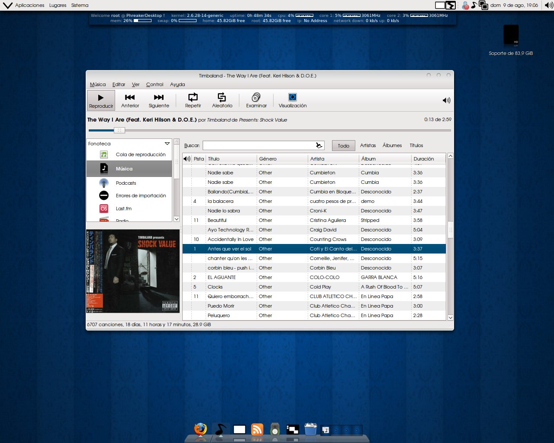Skip to the next track with Siguiente
554x443 pixels.
coord(159,100)
